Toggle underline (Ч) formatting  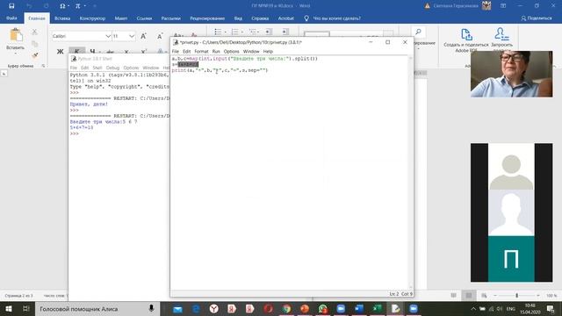[92, 51]
